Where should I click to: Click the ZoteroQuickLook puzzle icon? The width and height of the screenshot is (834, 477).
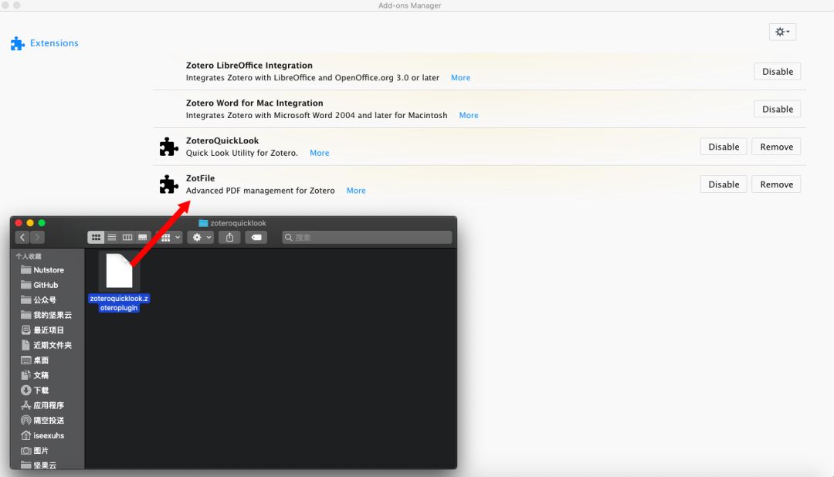[168, 147]
